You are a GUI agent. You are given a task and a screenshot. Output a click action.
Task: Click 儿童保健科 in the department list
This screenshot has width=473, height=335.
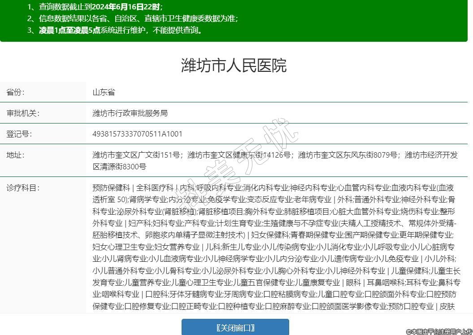(x=409, y=271)
